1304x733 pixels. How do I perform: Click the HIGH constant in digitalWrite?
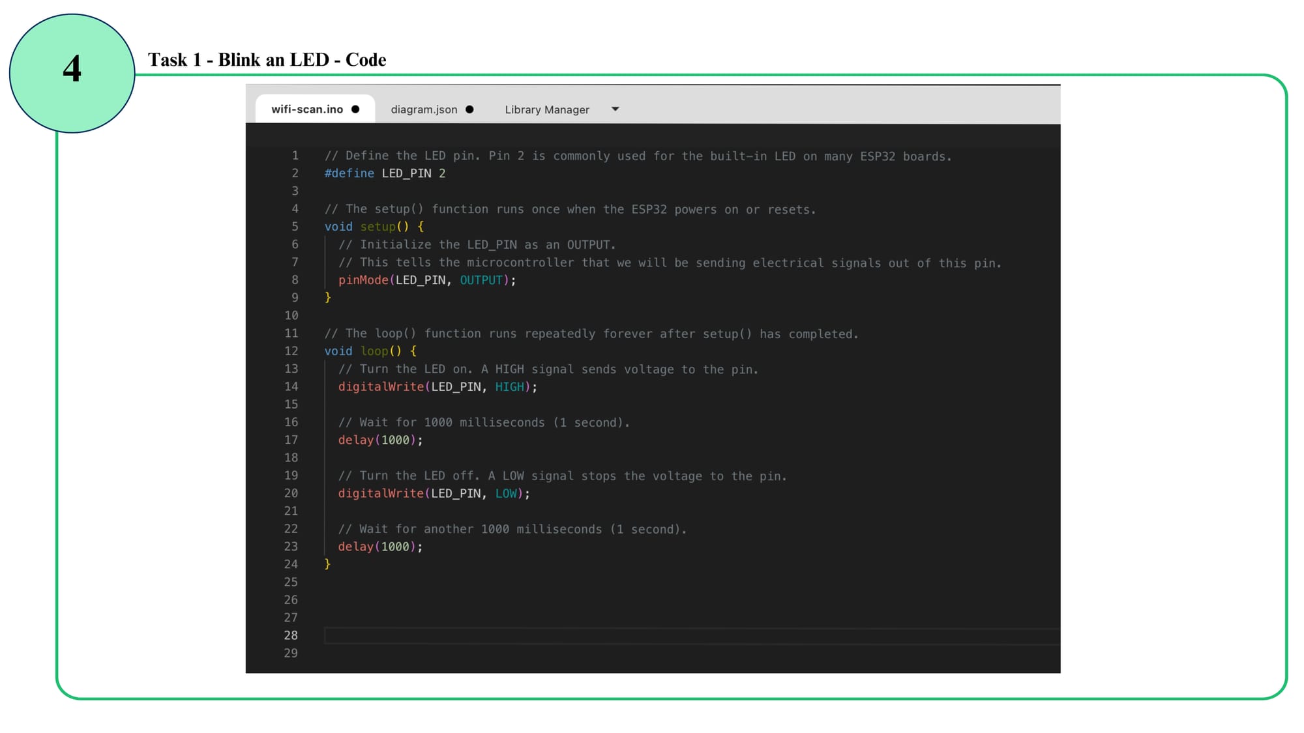click(509, 387)
